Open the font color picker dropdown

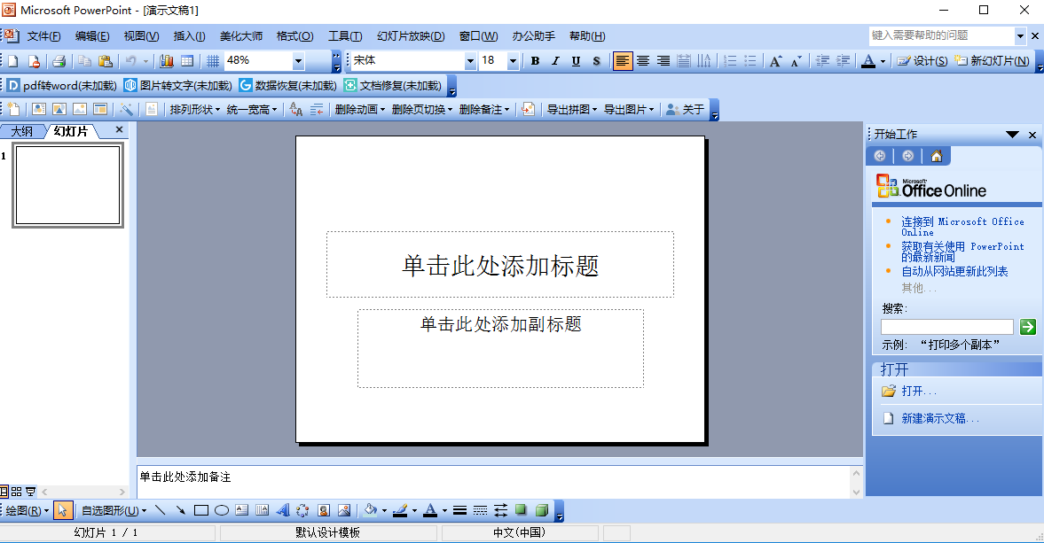click(x=442, y=510)
